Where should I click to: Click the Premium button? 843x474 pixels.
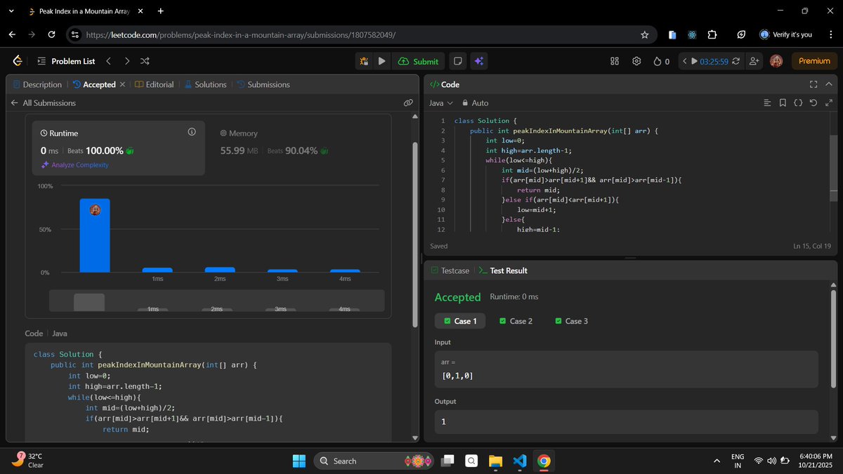[814, 61]
